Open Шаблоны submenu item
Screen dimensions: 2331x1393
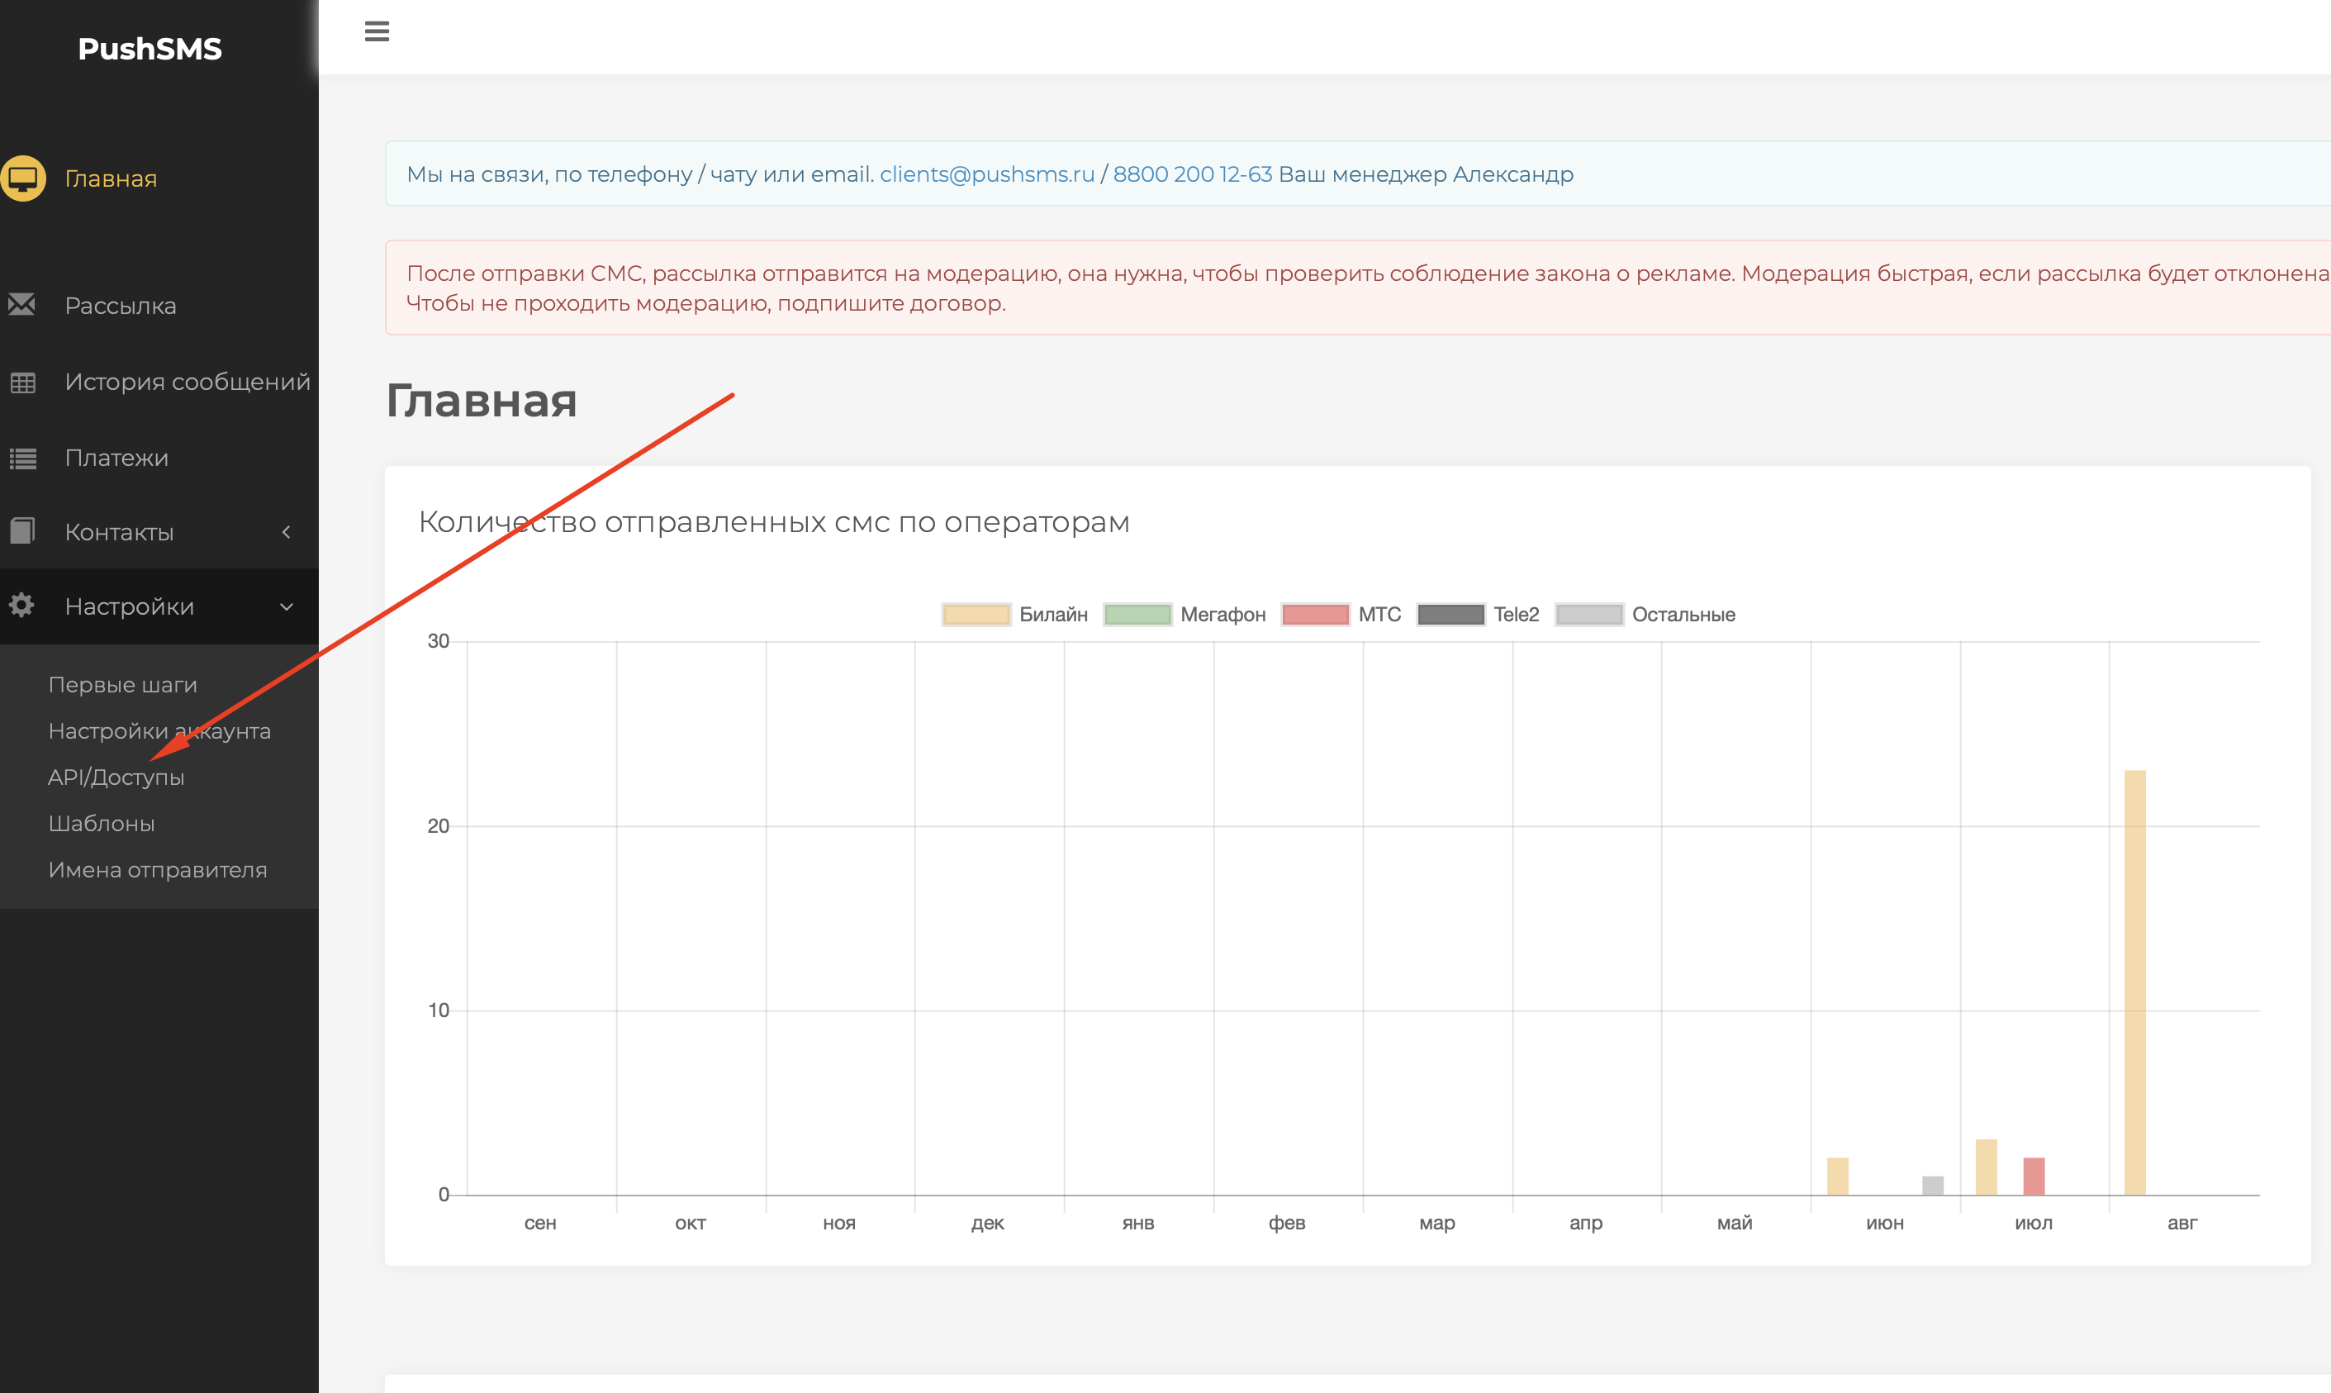tap(102, 823)
